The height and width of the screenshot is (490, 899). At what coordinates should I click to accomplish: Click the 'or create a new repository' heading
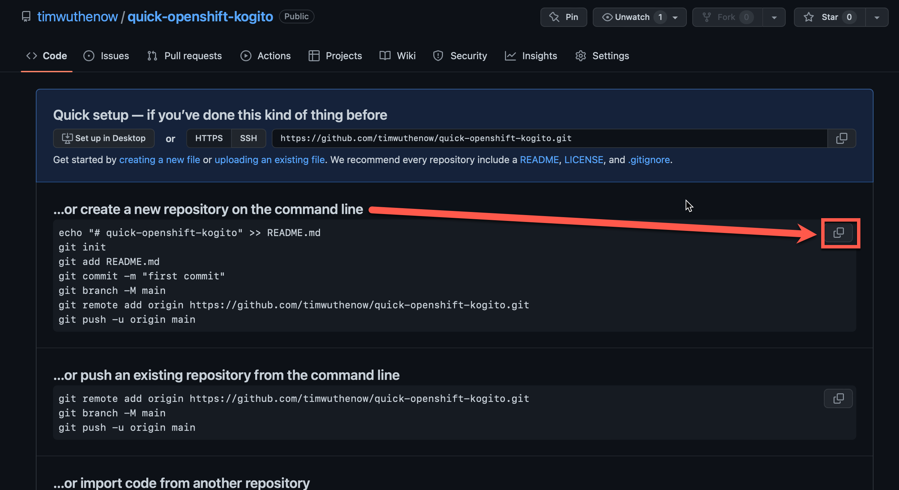coord(208,209)
